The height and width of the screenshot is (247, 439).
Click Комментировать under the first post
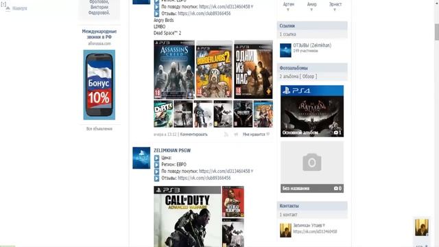tap(193, 134)
